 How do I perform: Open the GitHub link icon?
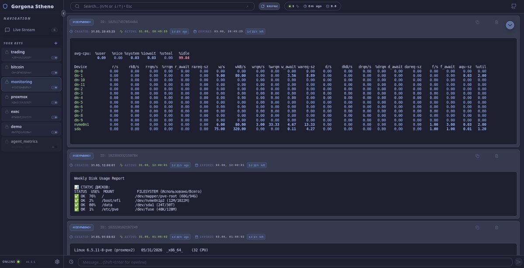pos(513,7)
